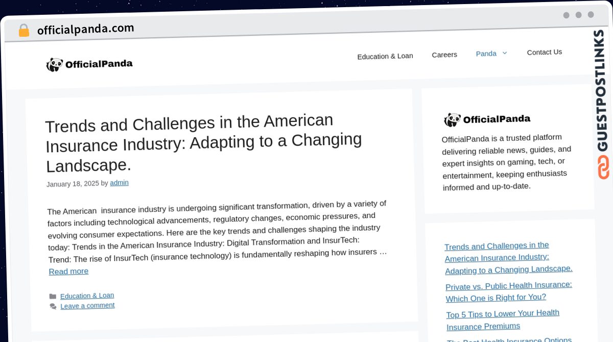Click the comments speech bubble icon
The image size is (613, 342).
(53, 306)
